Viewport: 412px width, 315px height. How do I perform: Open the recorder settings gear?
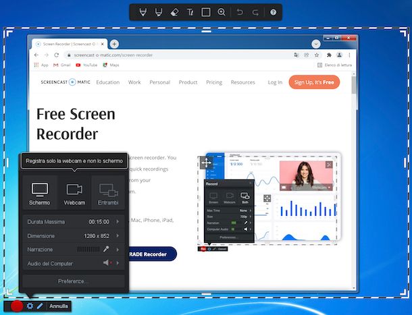click(x=30, y=306)
